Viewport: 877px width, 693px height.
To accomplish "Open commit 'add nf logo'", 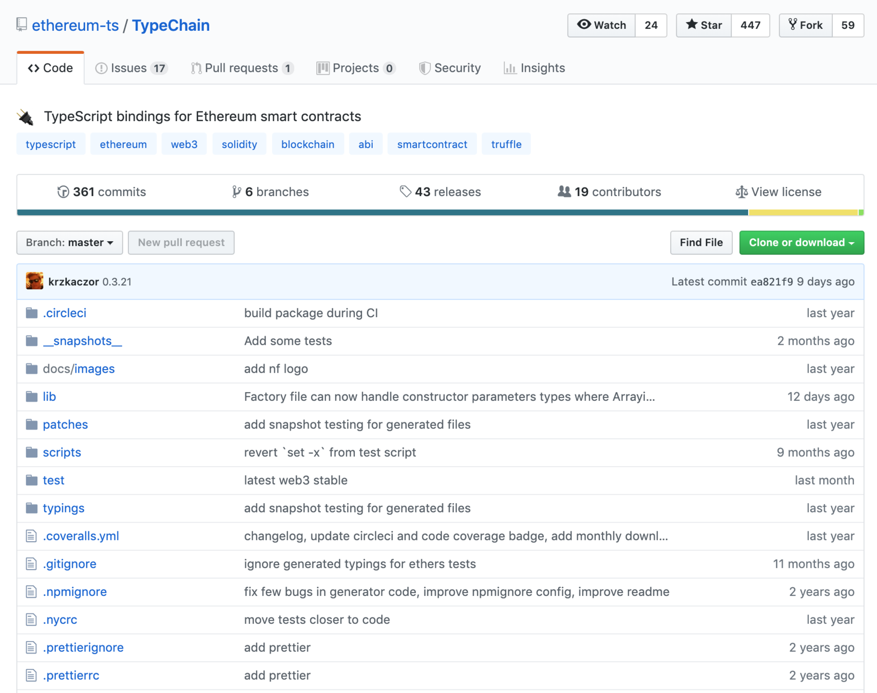I will 276,369.
